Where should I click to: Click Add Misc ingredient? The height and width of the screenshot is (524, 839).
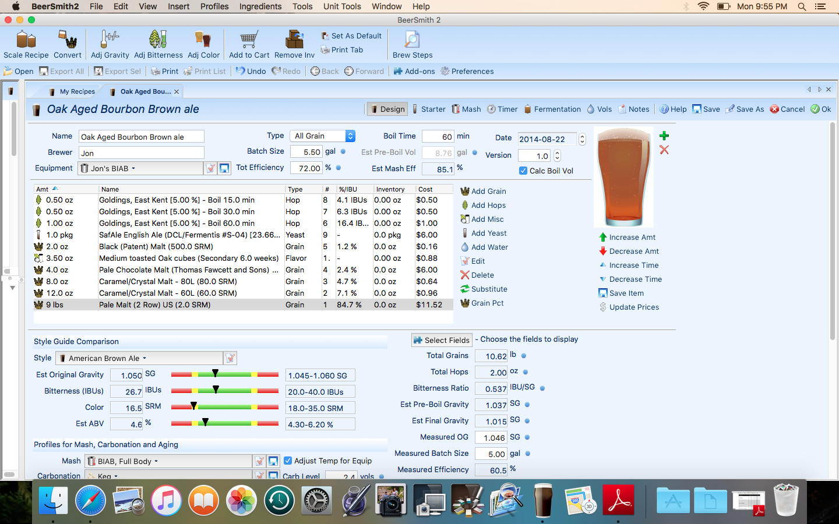[482, 219]
